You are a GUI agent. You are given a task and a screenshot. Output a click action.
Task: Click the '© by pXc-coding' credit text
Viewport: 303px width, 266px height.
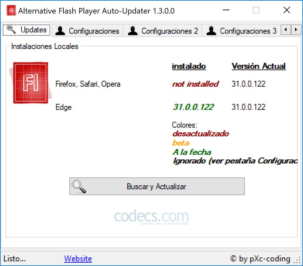pyautogui.click(x=260, y=259)
